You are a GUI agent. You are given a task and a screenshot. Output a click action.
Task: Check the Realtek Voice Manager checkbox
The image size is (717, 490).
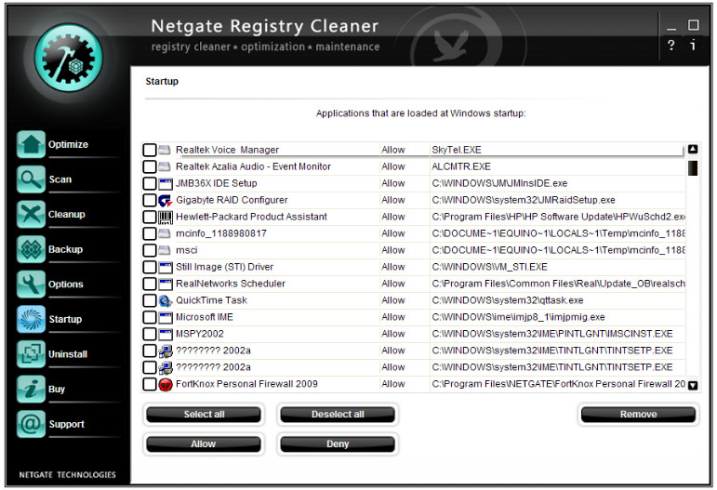coord(150,150)
